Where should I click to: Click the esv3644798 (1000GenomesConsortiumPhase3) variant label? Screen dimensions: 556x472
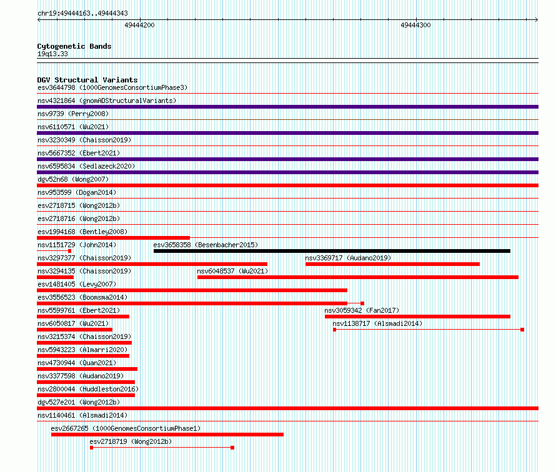click(x=112, y=87)
